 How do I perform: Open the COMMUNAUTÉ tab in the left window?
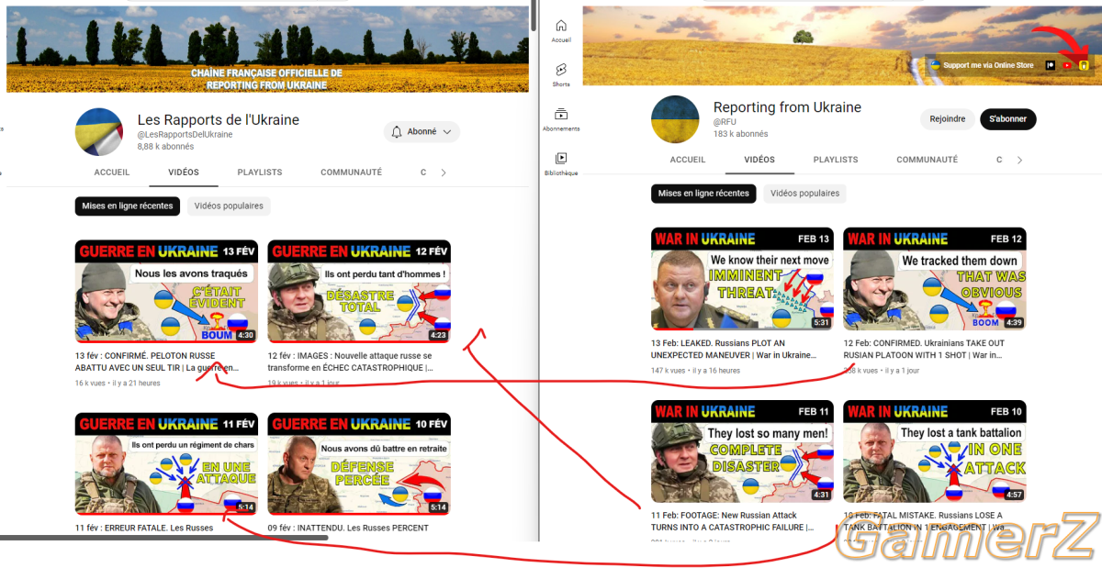[x=351, y=173]
